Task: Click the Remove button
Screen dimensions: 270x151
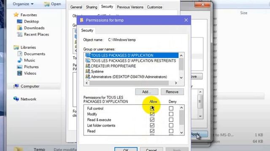Action: click(172, 92)
